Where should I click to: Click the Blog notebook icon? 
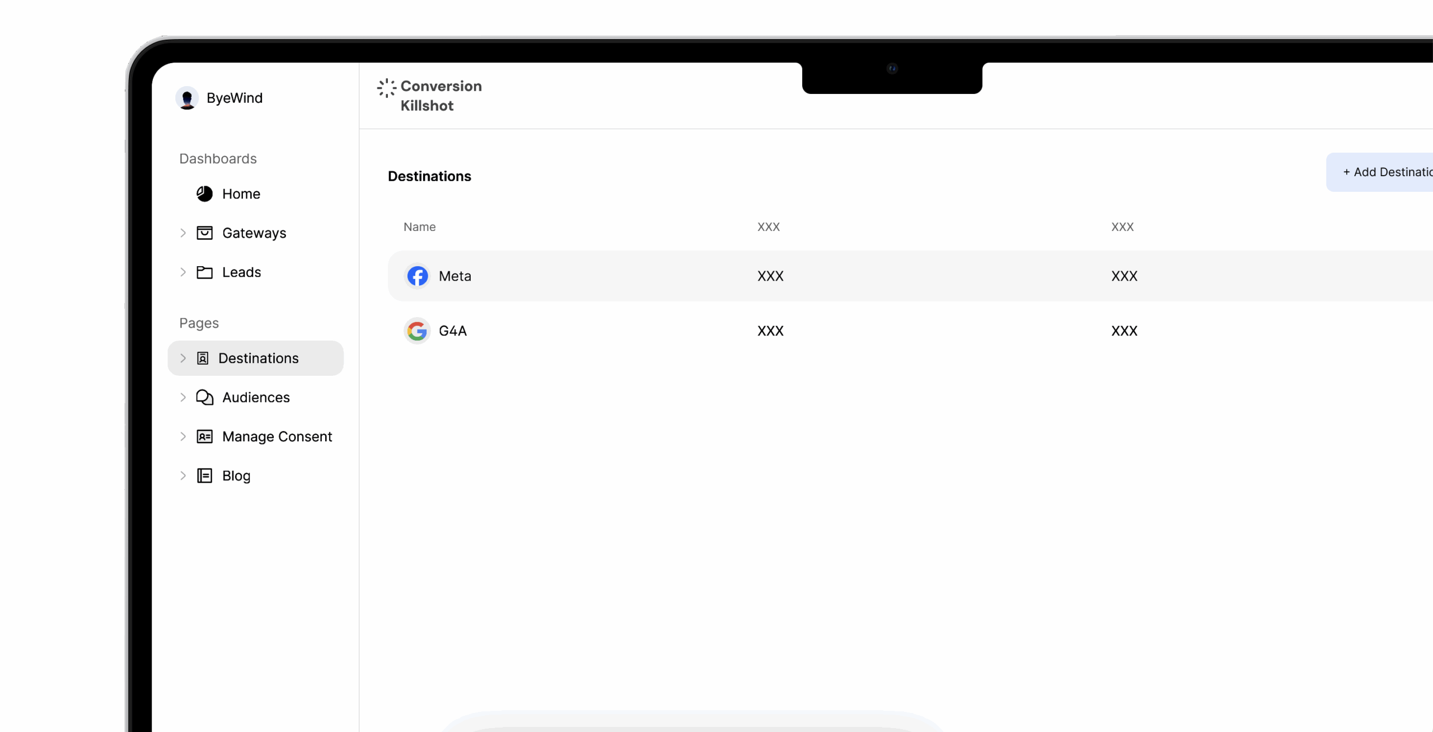pos(204,476)
